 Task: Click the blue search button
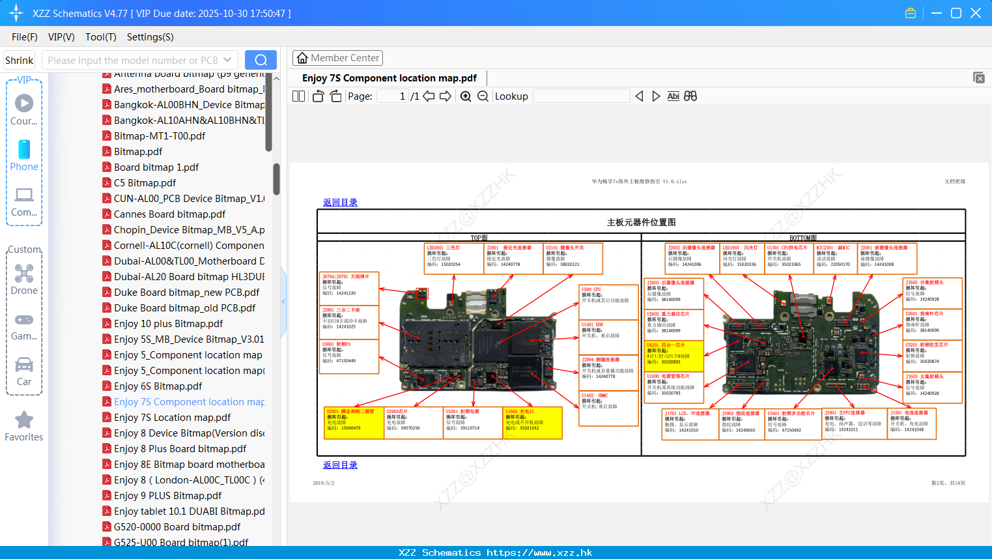(x=261, y=60)
